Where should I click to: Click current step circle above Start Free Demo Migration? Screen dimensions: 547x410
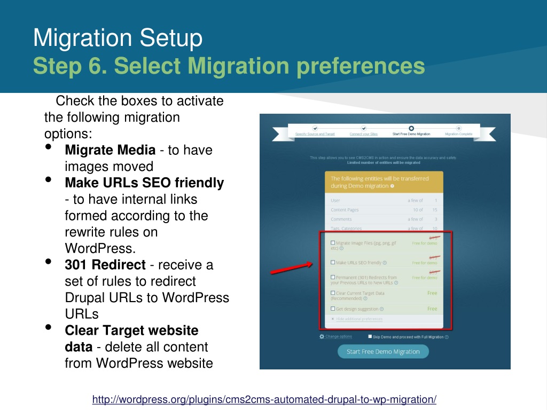click(x=411, y=128)
